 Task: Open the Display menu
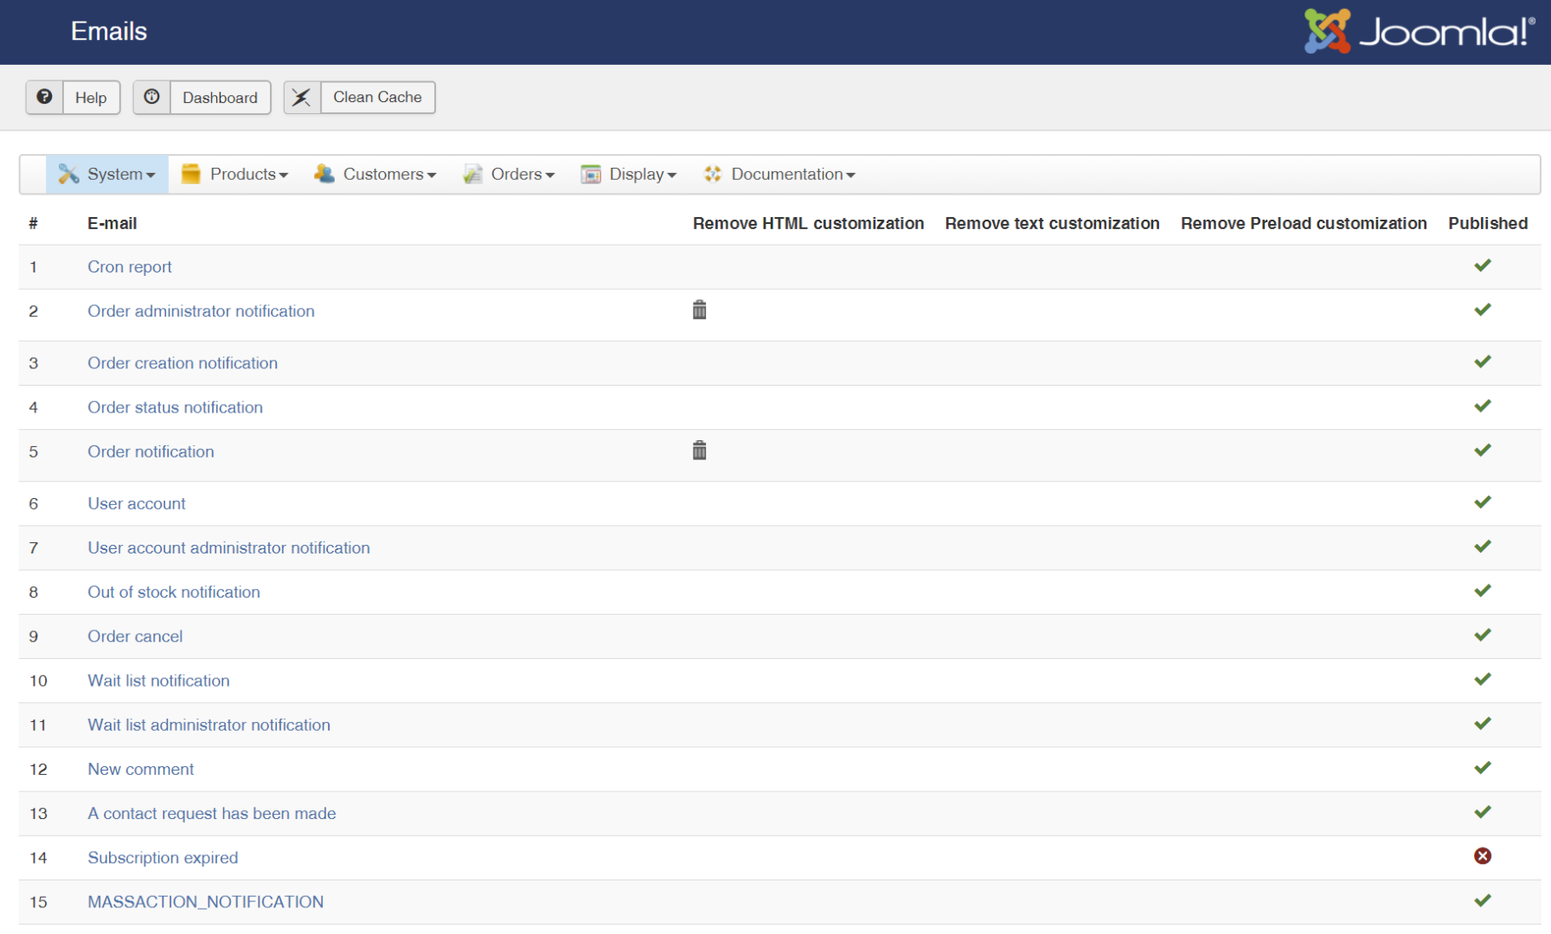(x=629, y=175)
